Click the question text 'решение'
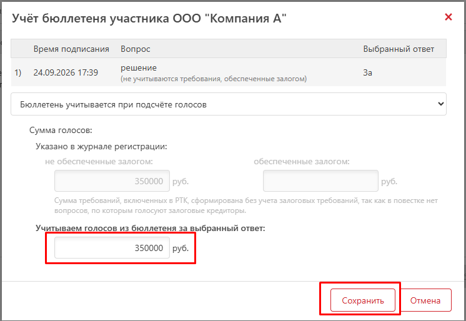This screenshot has height=321, width=466. 139,68
